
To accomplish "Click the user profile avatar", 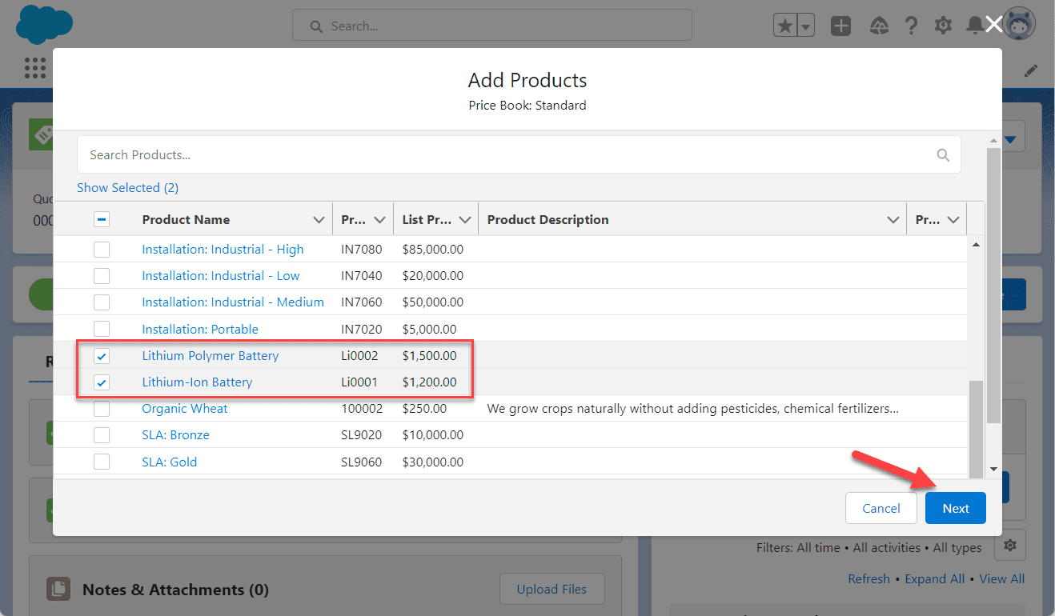I will 1020,23.
